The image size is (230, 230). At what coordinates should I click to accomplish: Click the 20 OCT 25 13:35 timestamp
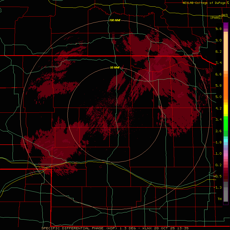click(171, 228)
